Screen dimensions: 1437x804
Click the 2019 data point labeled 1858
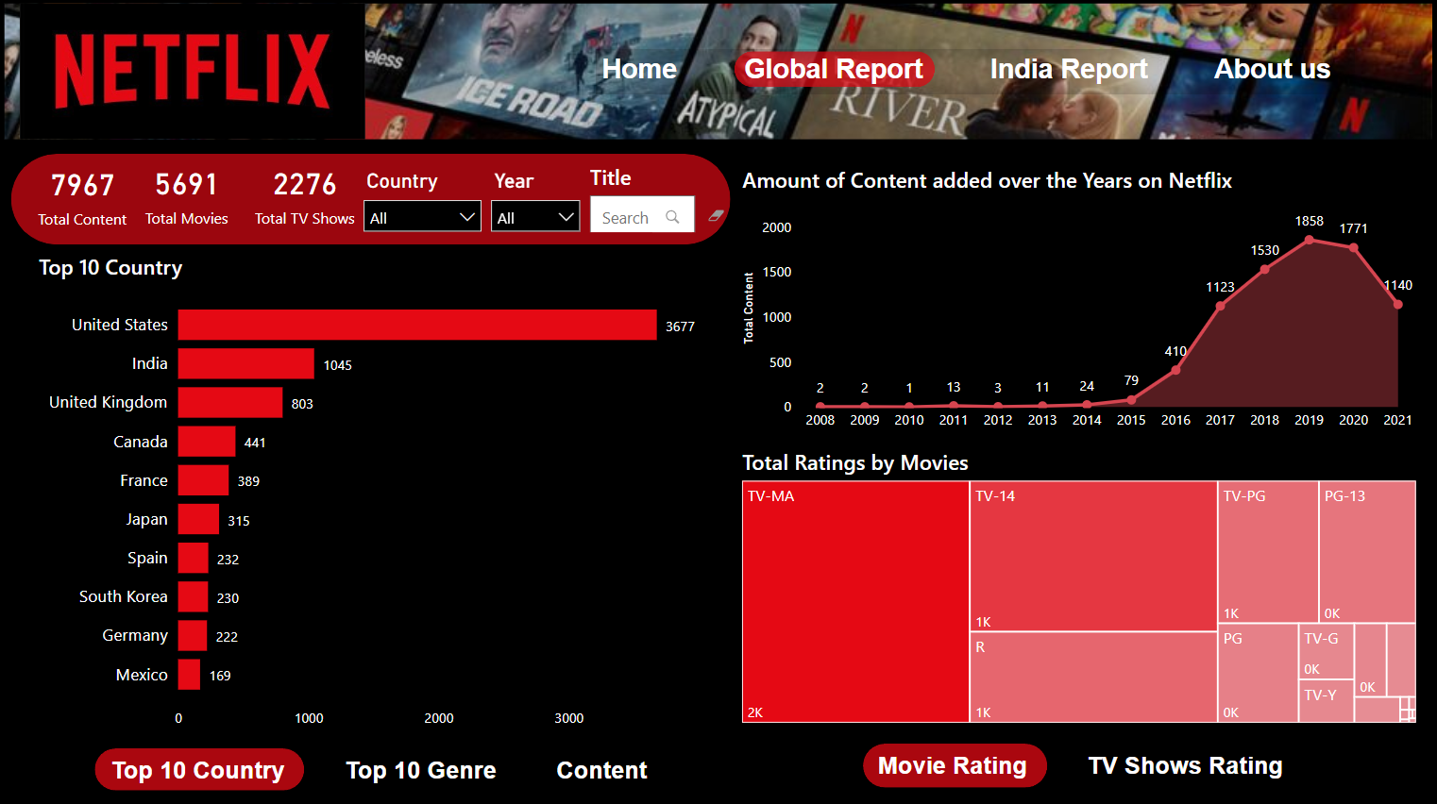coord(1309,240)
